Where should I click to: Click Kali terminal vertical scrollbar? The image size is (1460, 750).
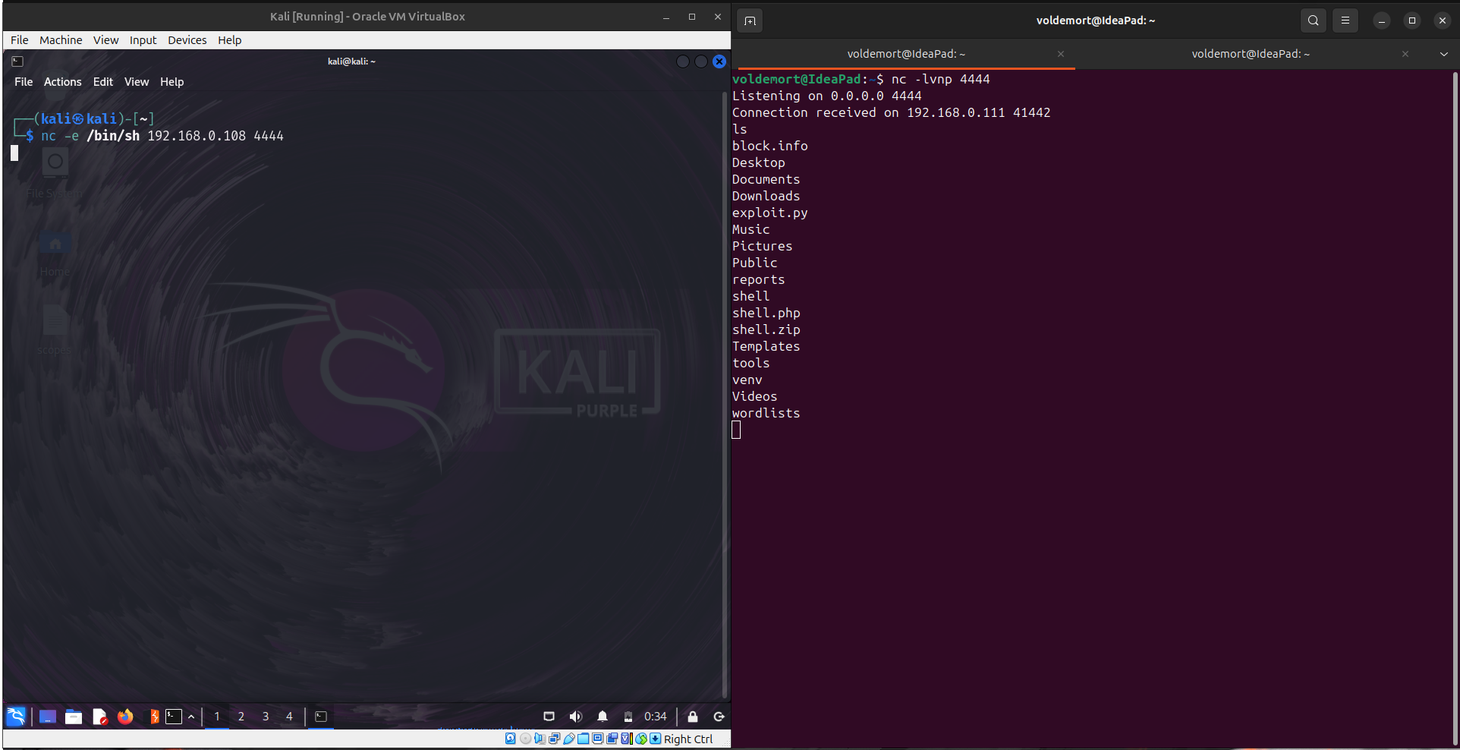725,395
